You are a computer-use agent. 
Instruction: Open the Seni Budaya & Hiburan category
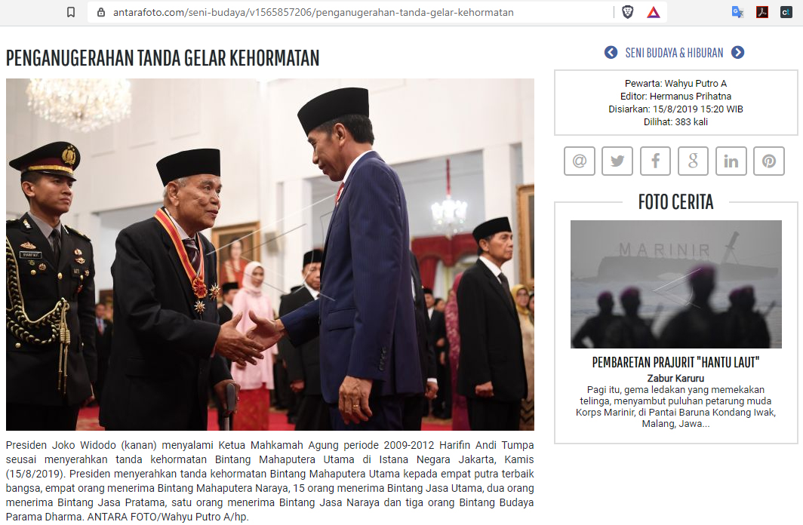[675, 53]
